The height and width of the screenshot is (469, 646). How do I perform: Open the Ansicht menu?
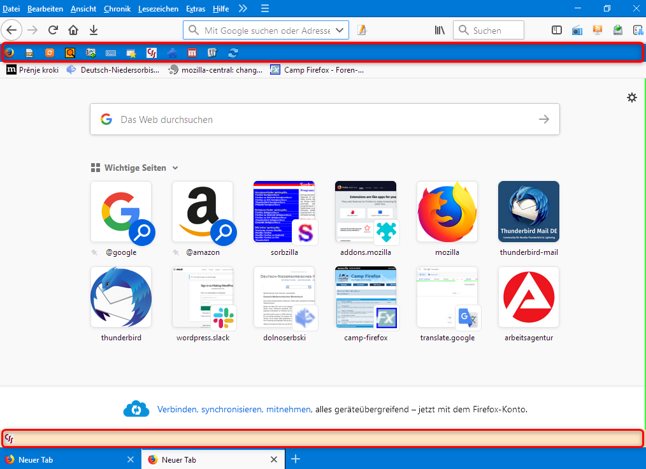83,9
